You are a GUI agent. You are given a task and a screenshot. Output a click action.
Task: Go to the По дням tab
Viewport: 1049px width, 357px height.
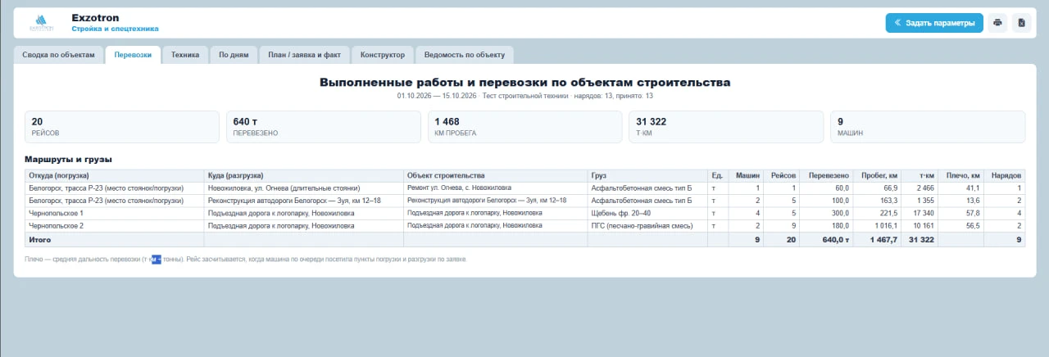(234, 55)
